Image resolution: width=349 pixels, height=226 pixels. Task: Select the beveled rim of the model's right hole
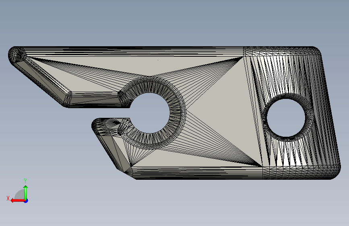pos(310,117)
